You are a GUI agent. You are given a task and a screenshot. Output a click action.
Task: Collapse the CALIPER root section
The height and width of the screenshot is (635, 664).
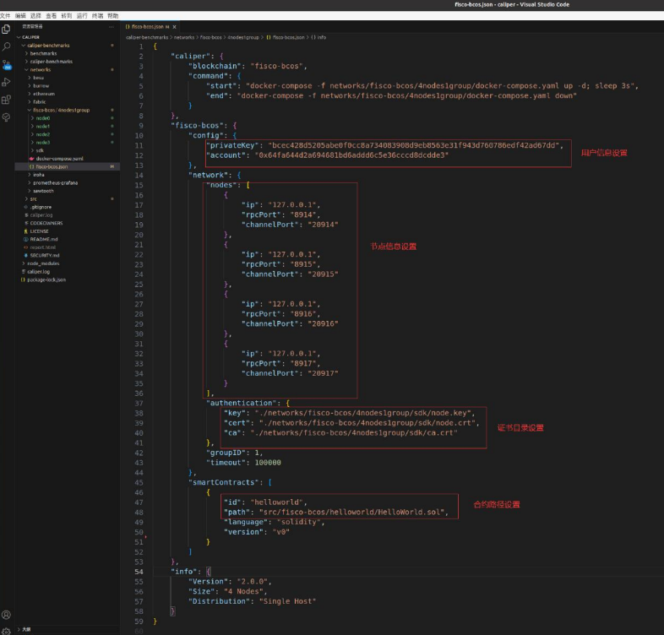(19, 37)
